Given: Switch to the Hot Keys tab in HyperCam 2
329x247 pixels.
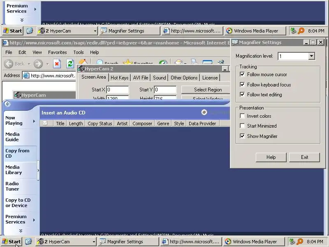Looking at the screenshot, I should tap(119, 78).
